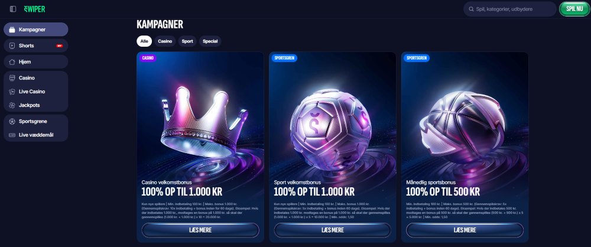591x247 pixels.
Task: Select the Kampagner bag icon
Action: [x=12, y=30]
